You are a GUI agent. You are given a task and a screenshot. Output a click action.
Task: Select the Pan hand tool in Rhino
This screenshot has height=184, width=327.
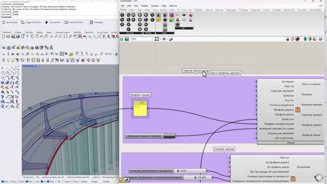click(46, 36)
